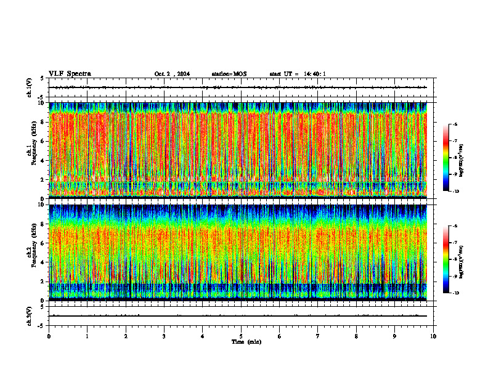Click the ch.2 spectrogram plot

(x=238, y=253)
